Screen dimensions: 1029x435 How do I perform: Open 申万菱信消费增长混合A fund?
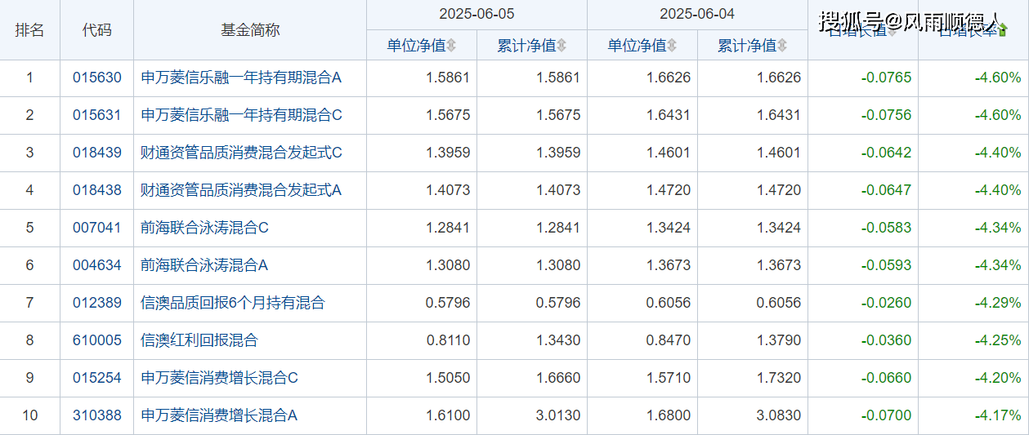point(219,415)
